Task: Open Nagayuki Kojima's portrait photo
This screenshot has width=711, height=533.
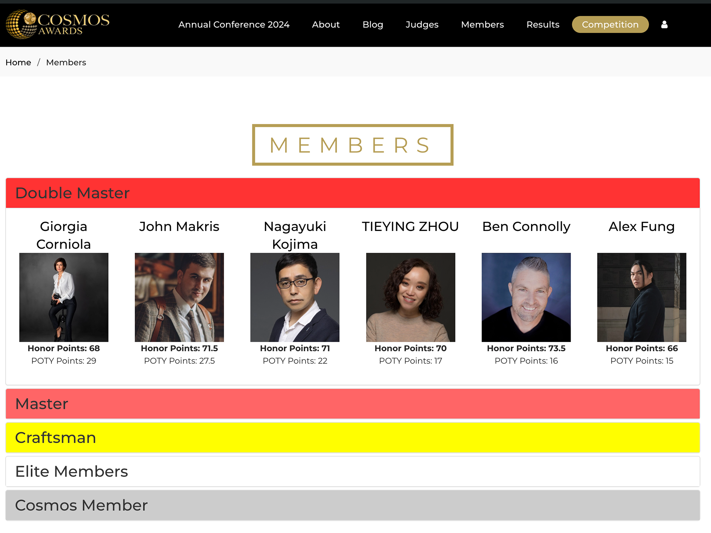Action: pyautogui.click(x=295, y=297)
